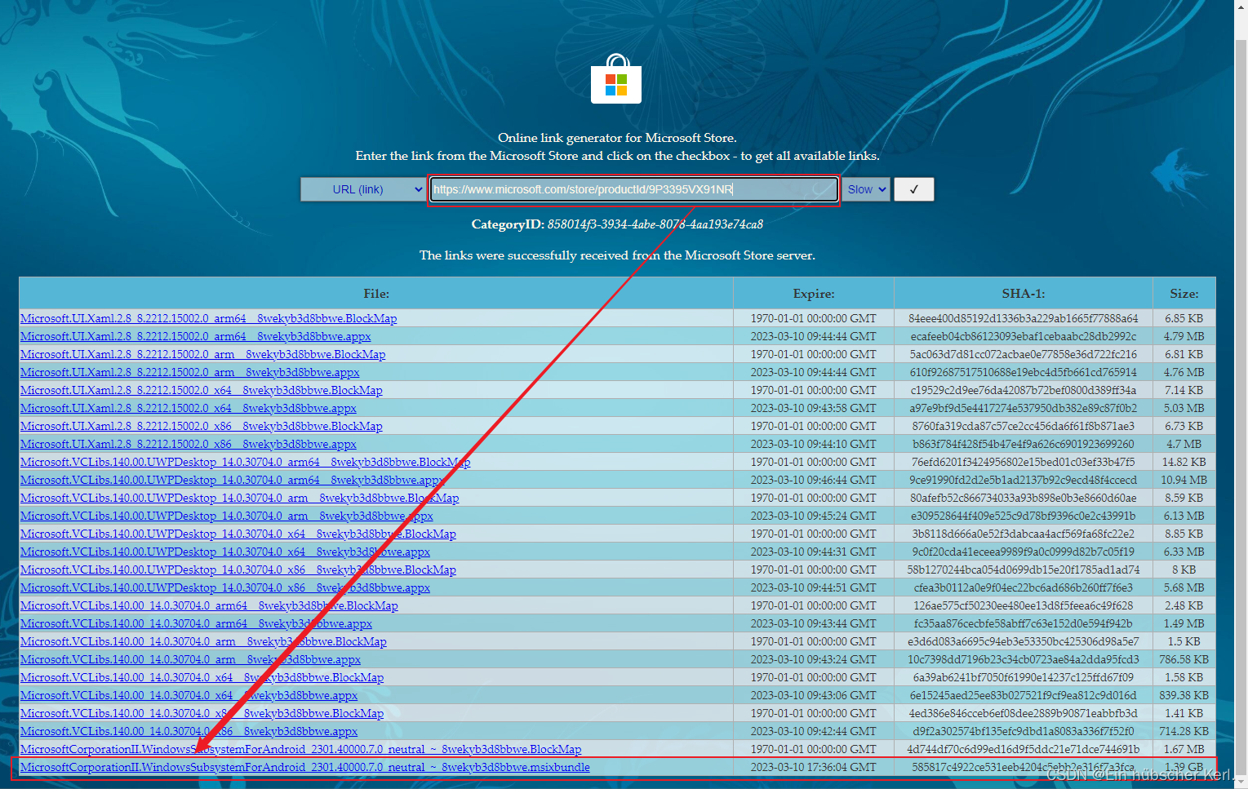Select SHA-1 hash 84eee400d85192d1336b3a229ab1665f77888a64
The image size is (1248, 789).
[x=1024, y=318]
